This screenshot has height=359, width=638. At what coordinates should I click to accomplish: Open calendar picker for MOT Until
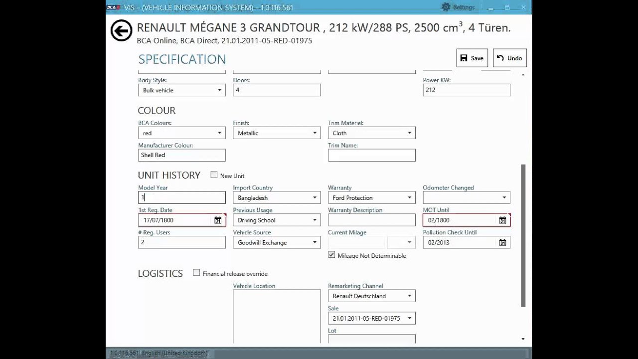point(502,220)
